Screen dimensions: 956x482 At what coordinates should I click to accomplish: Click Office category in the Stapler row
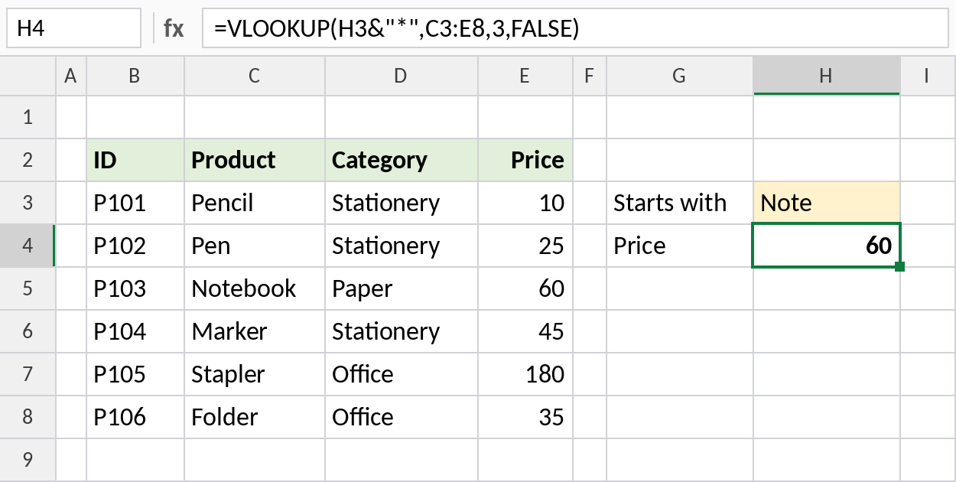click(x=402, y=374)
